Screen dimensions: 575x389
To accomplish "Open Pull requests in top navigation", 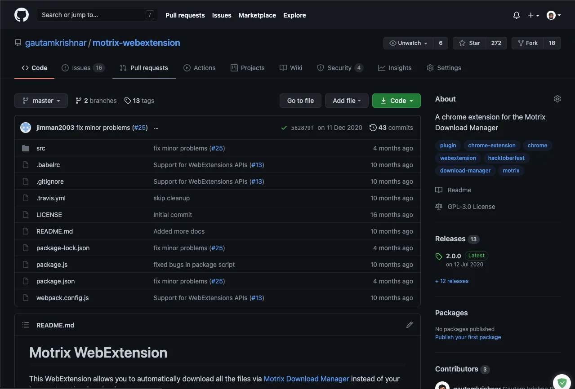I will coord(185,15).
